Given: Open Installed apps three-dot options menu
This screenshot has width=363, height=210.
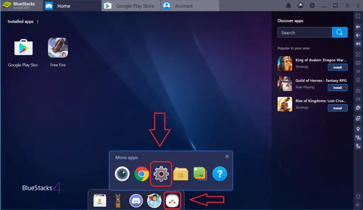Looking at the screenshot, I should [x=38, y=22].
